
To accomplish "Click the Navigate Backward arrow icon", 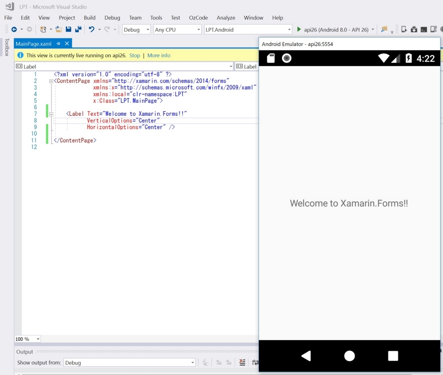I will point(14,29).
